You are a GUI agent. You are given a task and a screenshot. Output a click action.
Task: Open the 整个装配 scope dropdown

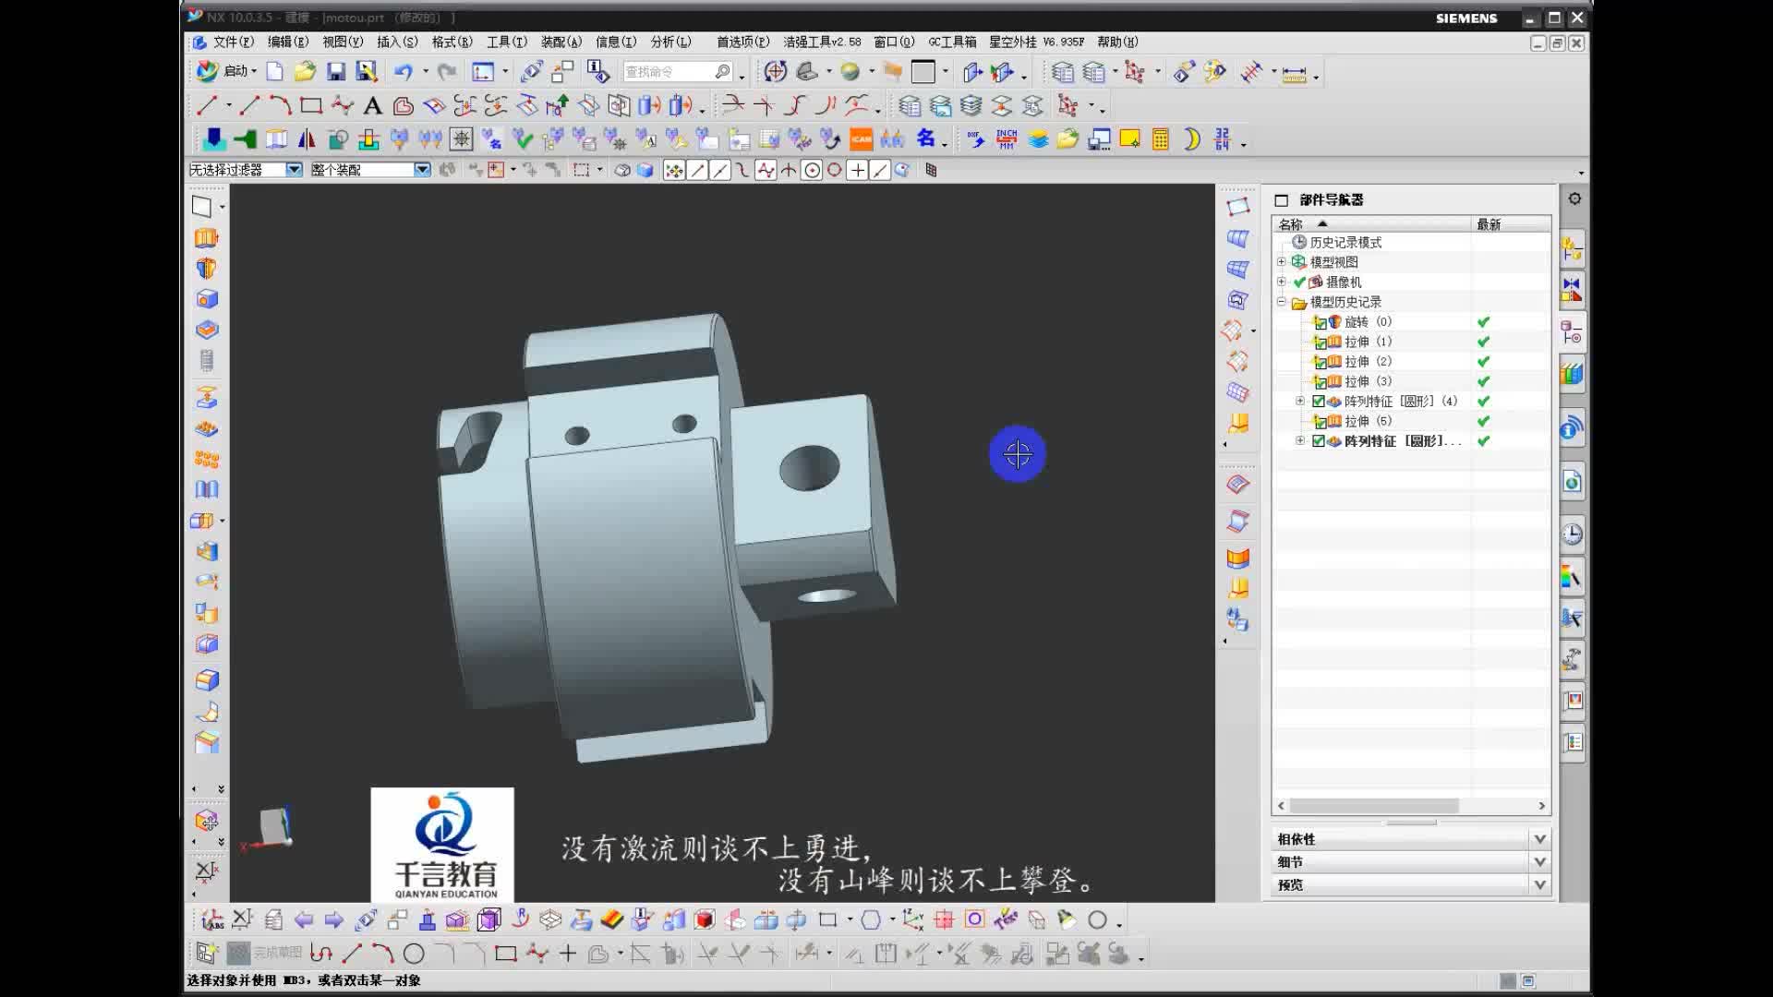coord(422,170)
